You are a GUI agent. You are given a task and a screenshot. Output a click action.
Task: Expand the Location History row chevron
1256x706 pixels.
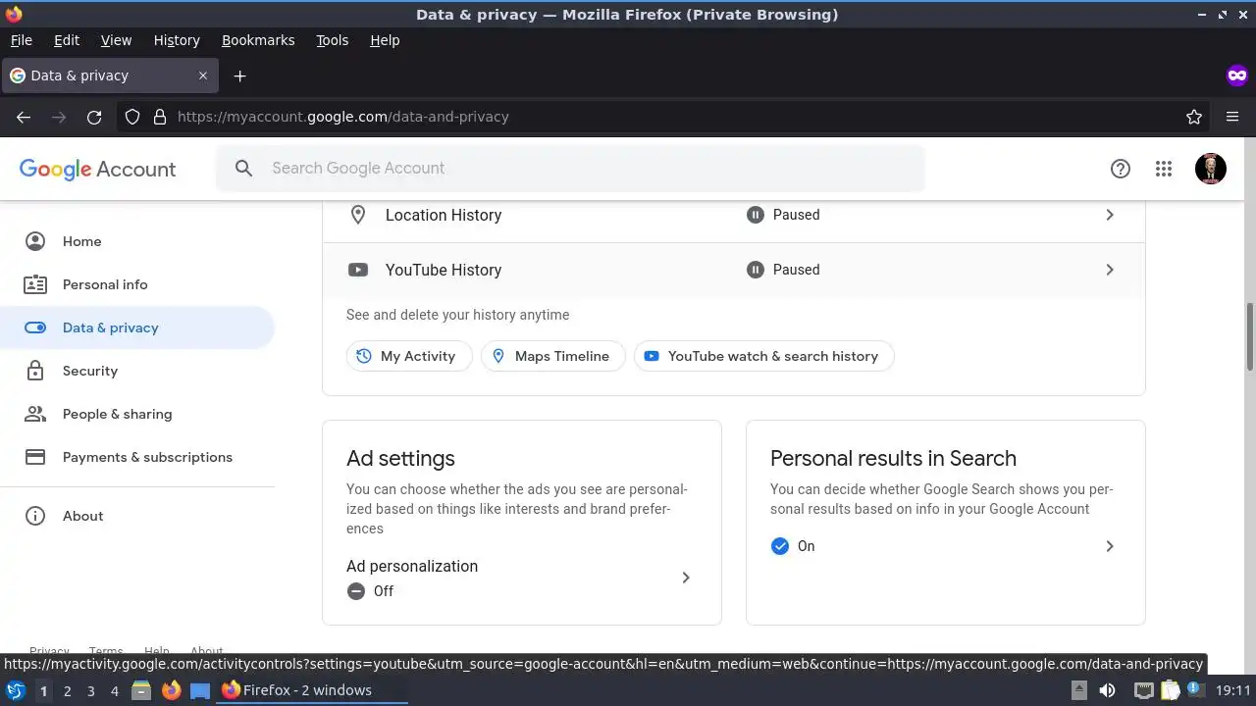point(1110,215)
